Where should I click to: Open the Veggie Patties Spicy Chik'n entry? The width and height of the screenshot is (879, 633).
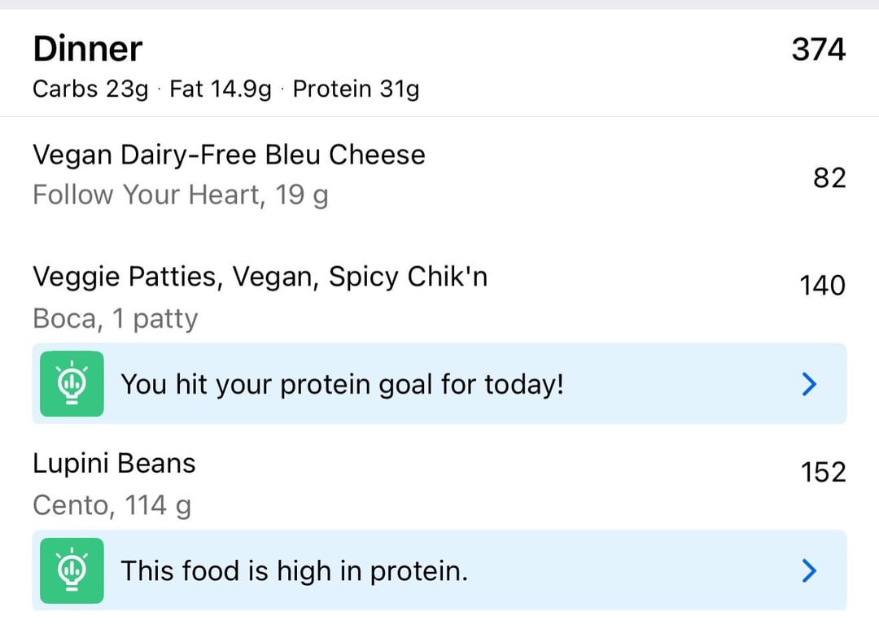click(260, 277)
